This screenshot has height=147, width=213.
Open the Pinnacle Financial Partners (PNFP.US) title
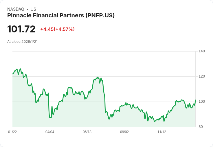point(61,16)
